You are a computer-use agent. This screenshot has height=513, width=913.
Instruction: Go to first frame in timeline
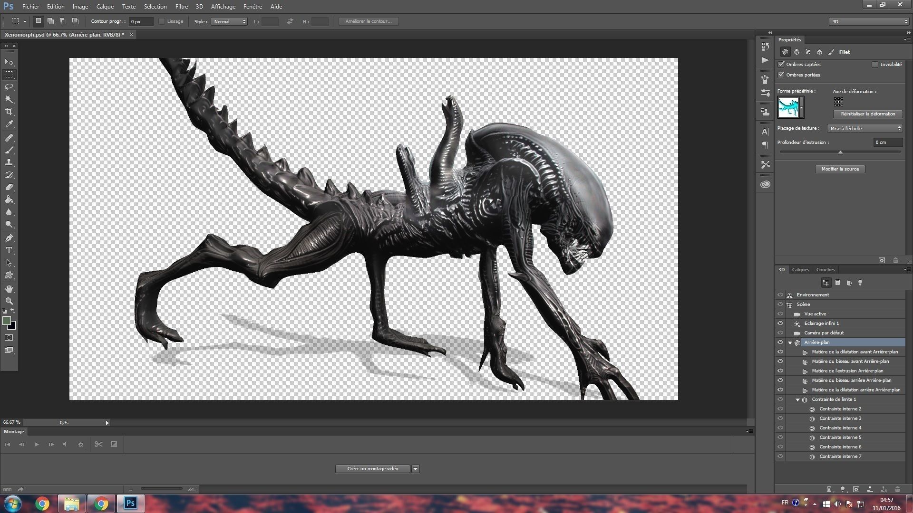(7, 445)
